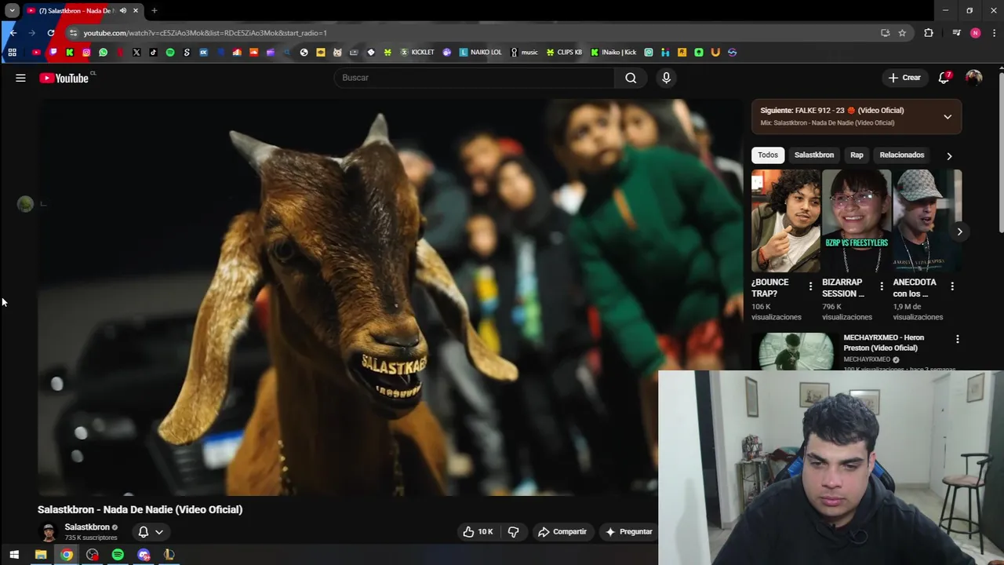Open the TikTok bookmark icon
The width and height of the screenshot is (1004, 565).
(153, 53)
